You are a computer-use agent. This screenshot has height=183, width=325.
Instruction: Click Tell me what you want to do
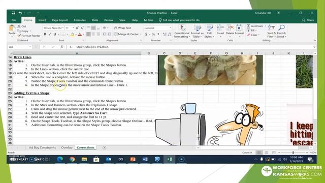point(179,20)
